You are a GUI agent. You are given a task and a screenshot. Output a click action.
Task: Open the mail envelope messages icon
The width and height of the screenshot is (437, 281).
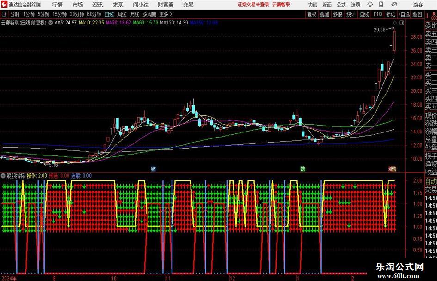click(x=394, y=5)
